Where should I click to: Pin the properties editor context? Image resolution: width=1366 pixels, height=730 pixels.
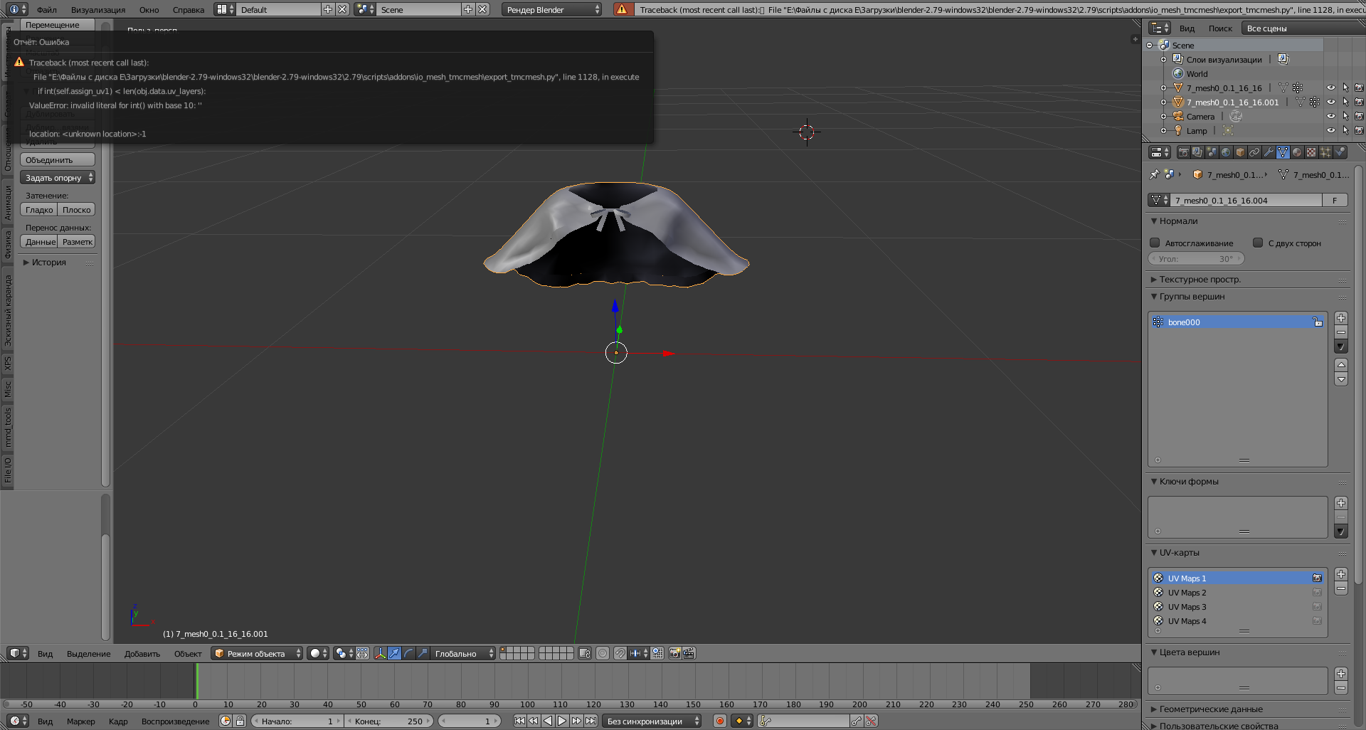click(x=1154, y=174)
